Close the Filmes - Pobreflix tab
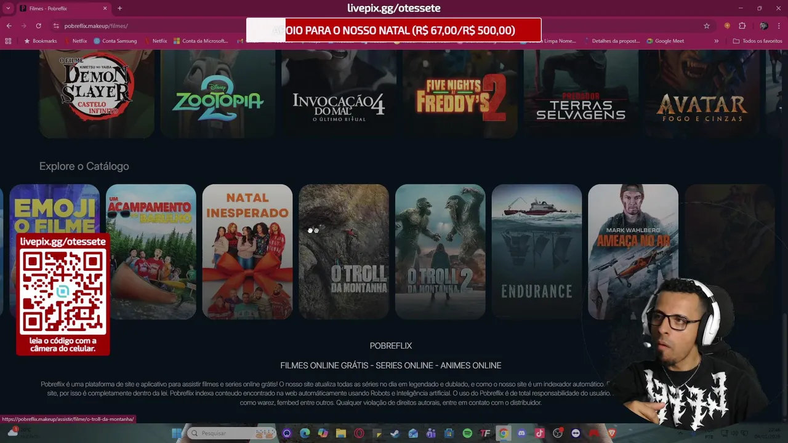 (105, 9)
